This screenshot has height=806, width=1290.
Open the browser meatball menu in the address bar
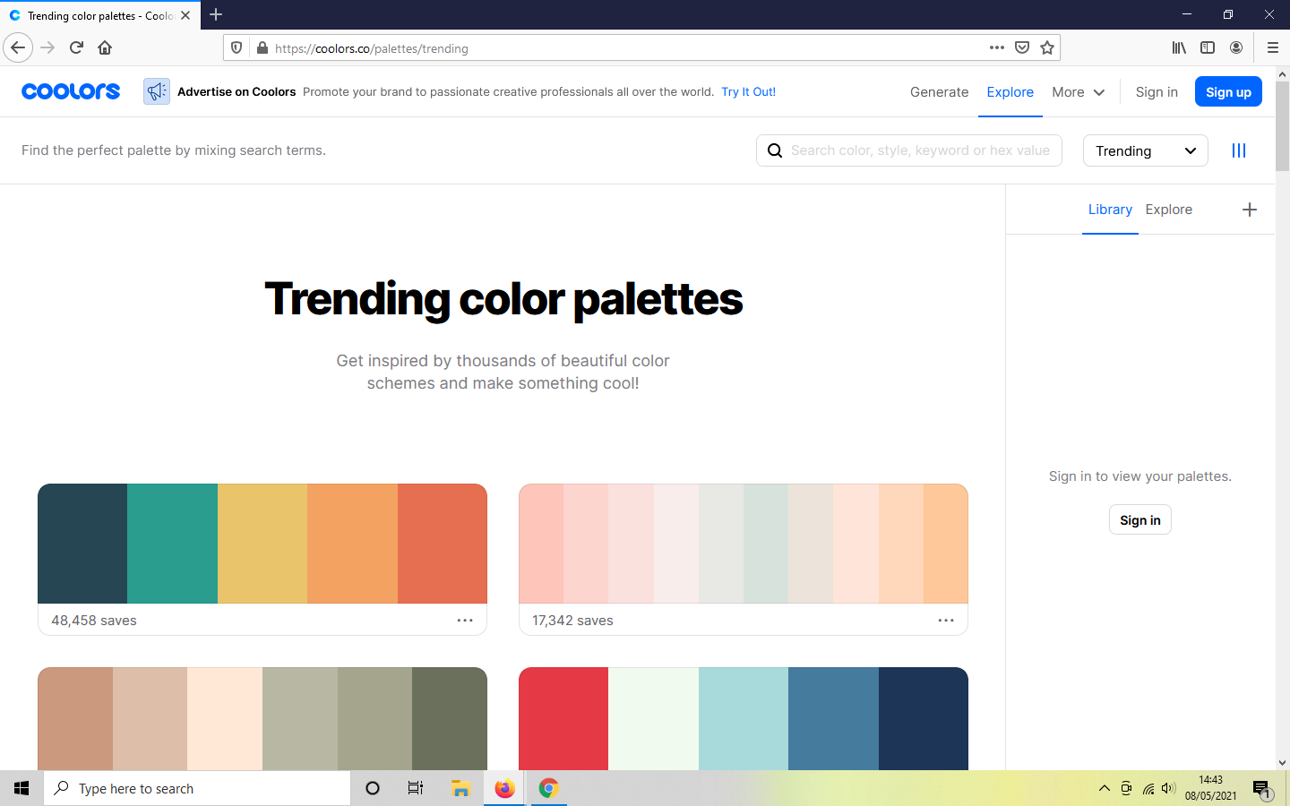tap(996, 47)
